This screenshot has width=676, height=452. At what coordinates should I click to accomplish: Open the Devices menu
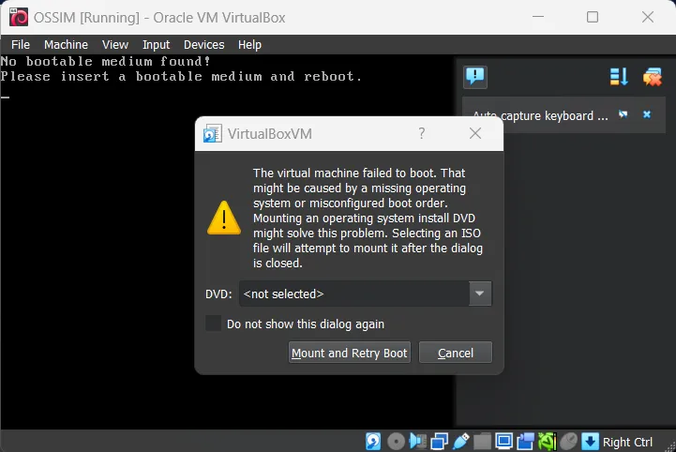click(x=203, y=44)
